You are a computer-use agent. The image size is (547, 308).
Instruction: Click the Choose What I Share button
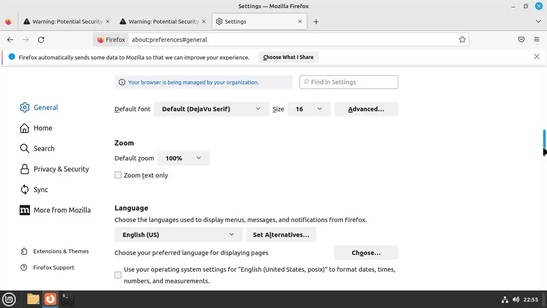click(x=288, y=57)
